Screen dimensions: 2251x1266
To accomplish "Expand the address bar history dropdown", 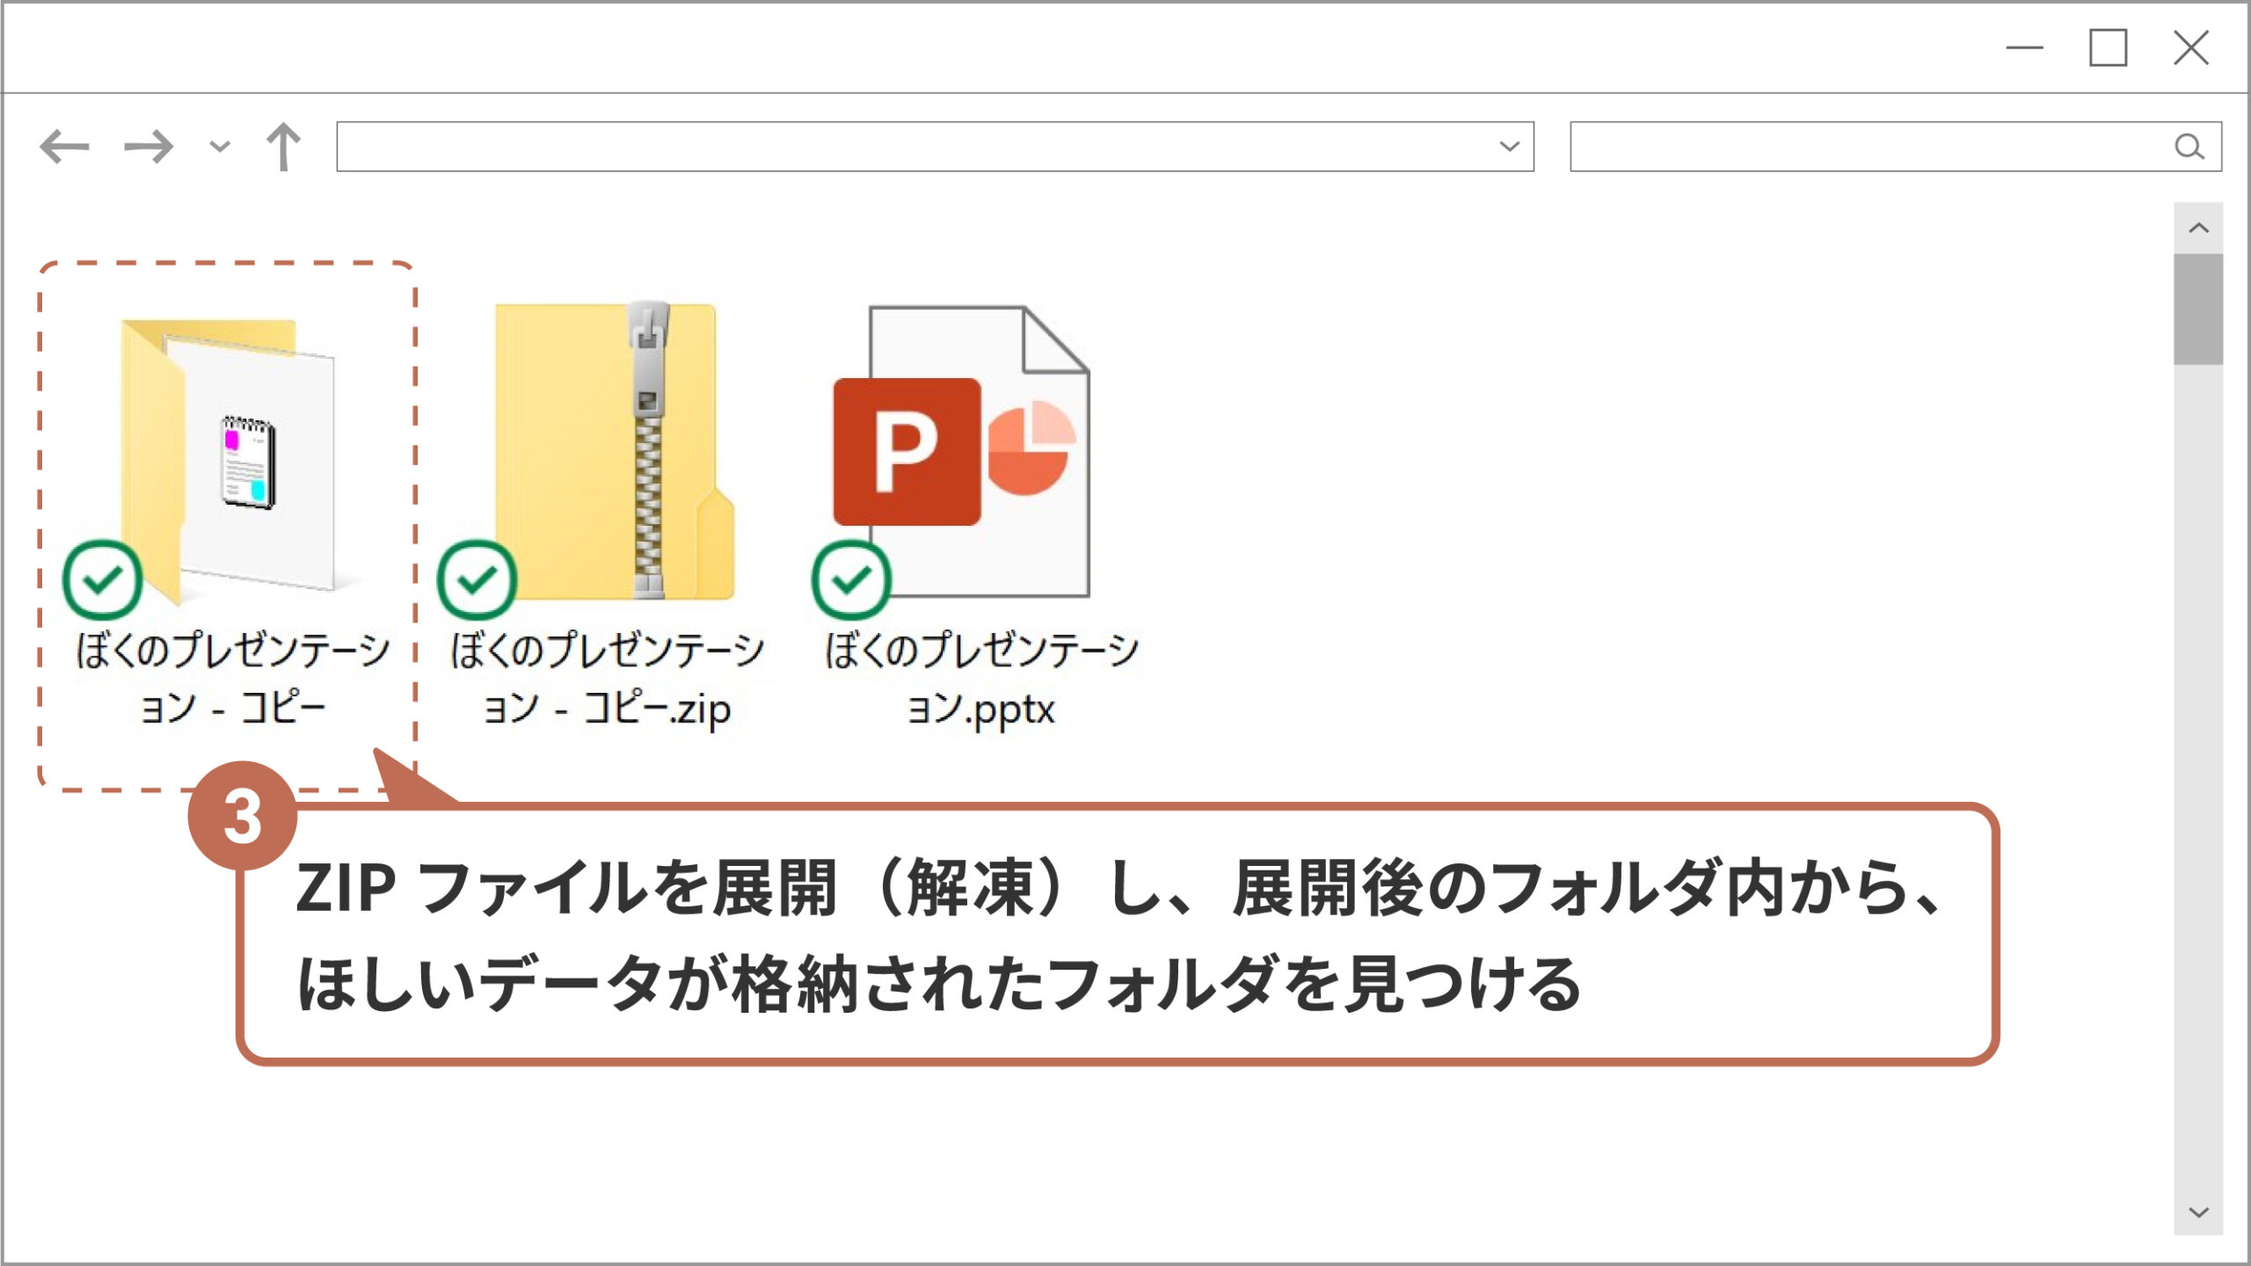I will pyautogui.click(x=1509, y=147).
